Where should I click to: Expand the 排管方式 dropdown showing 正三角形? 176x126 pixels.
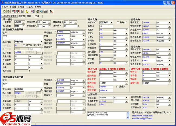(113, 22)
